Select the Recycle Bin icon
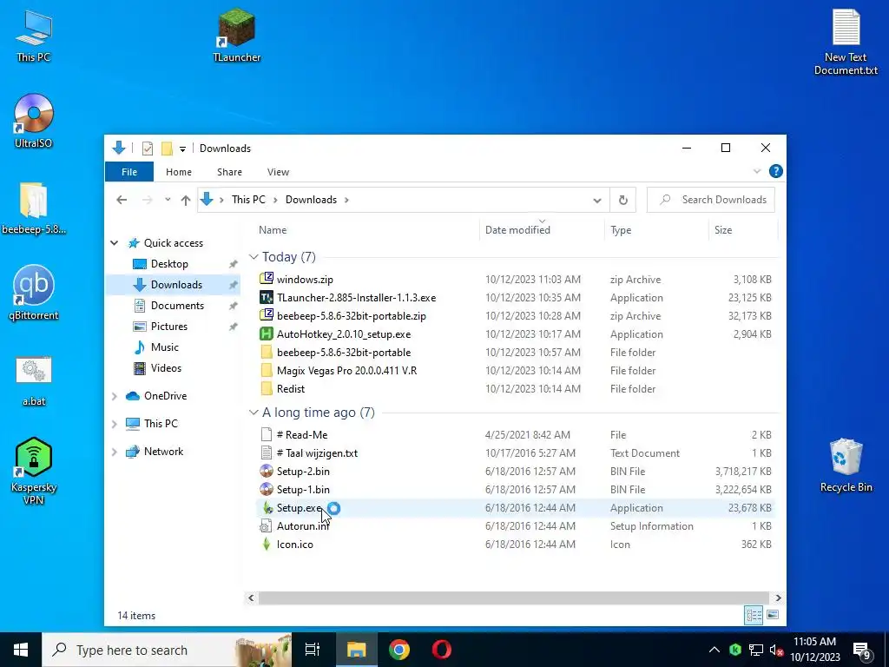Screen dimensions: 889x667 coord(846,466)
